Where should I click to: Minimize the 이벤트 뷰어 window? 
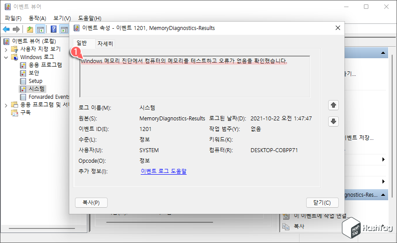pos(346,7)
